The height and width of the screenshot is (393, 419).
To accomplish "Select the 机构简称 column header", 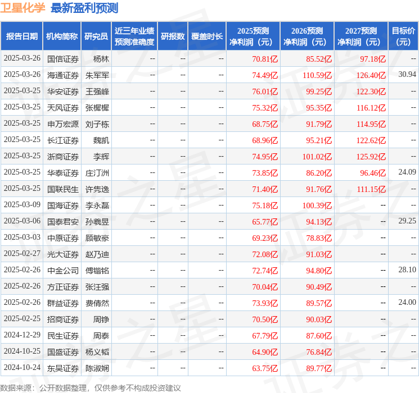I will pos(62,36).
